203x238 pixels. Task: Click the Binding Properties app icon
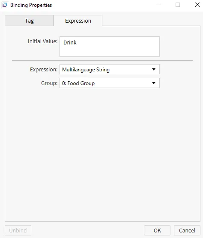[x=5, y=5]
